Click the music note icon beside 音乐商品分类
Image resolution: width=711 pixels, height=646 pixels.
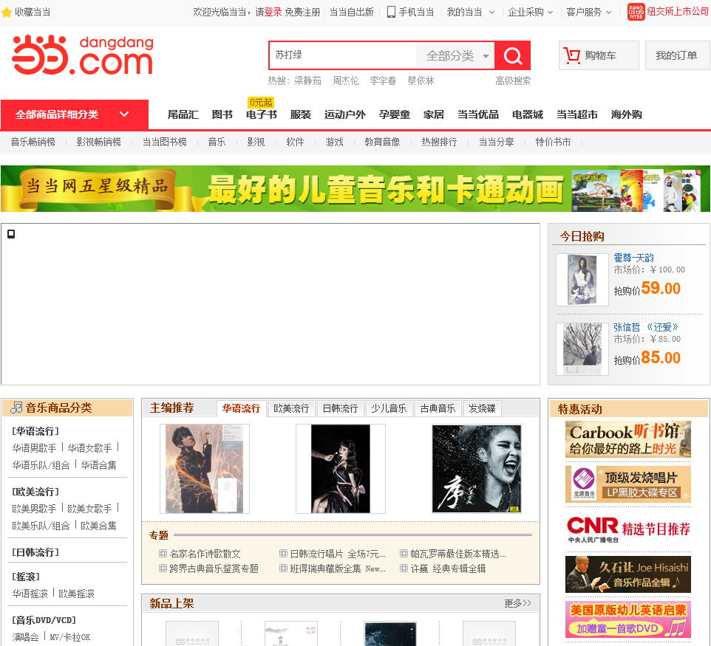pyautogui.click(x=16, y=408)
